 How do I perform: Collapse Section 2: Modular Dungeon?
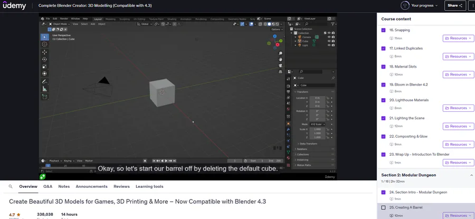471,175
